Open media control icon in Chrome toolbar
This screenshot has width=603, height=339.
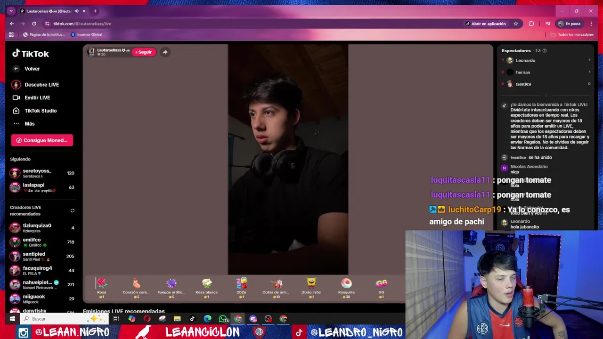point(548,24)
